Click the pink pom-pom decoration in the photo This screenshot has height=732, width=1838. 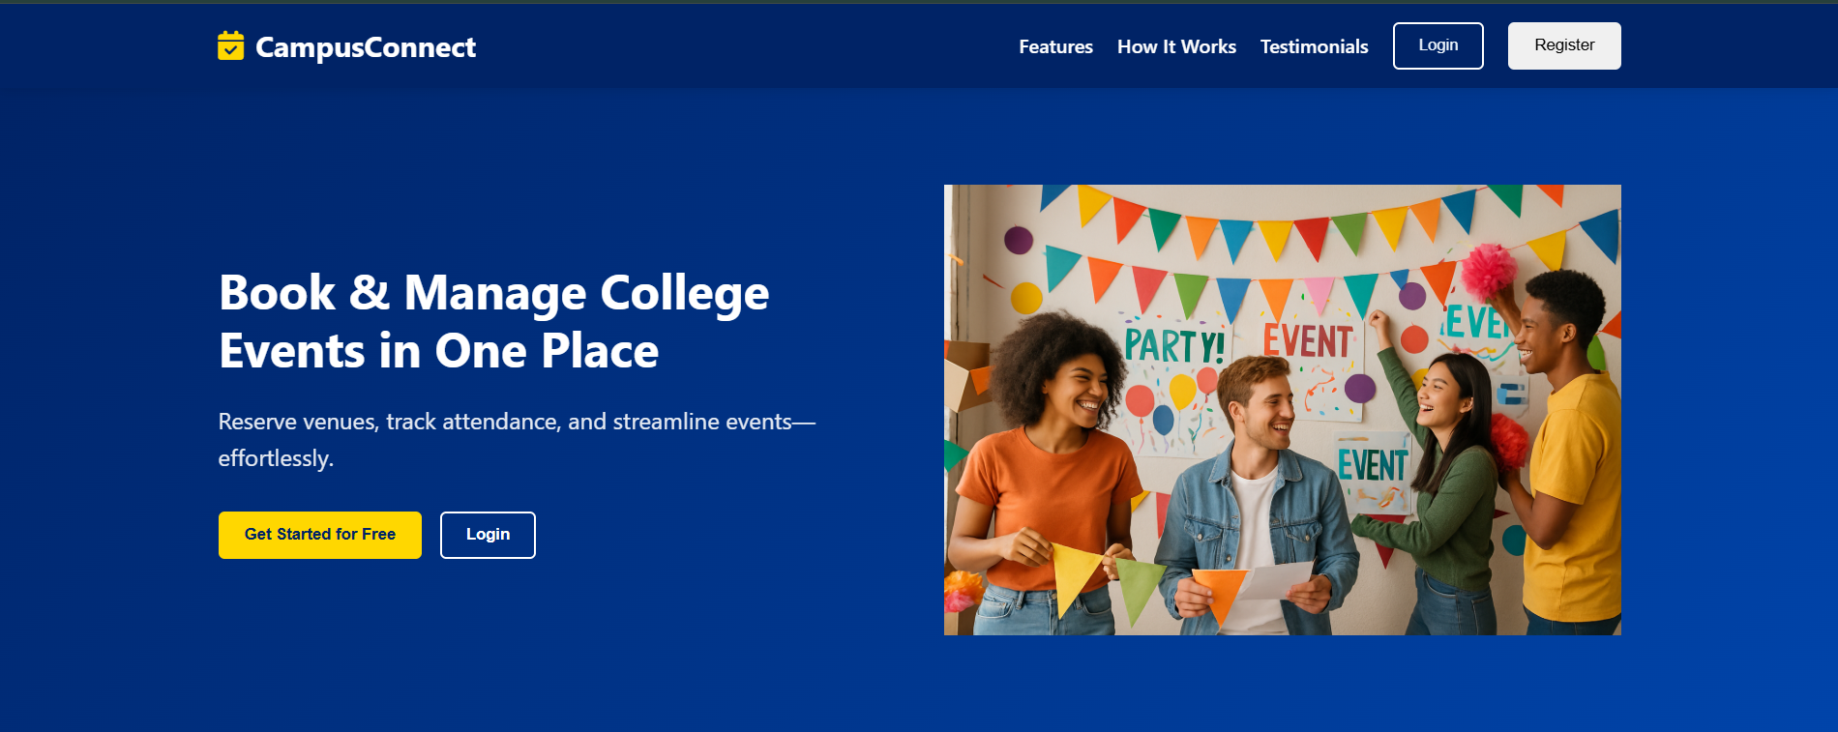[x=1489, y=271]
